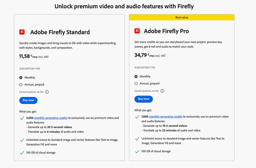Open Standard plan's monthly generative credits link
This screenshot has width=256, height=168.
[x=51, y=118]
